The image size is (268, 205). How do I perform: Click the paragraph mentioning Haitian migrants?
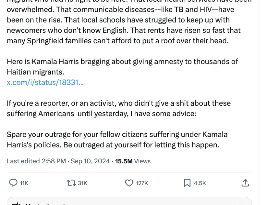pos(122,67)
